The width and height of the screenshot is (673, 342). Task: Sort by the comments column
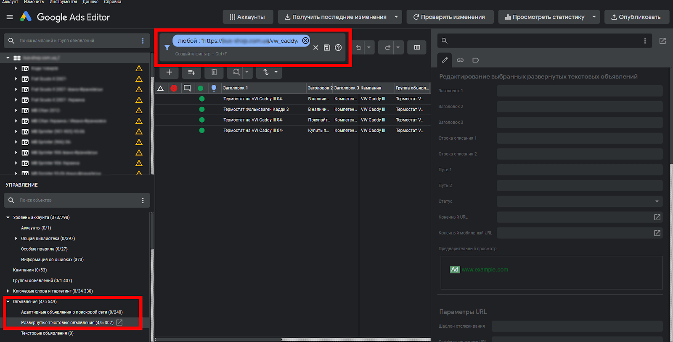(x=187, y=88)
